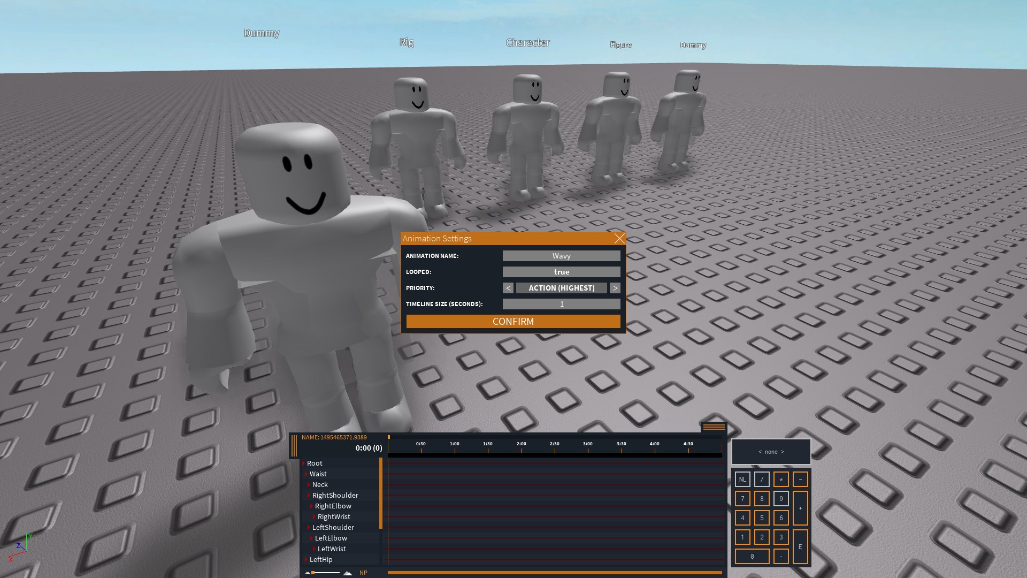Expand the RightWrist joint arrow
Screen dimensions: 1027x578
tap(314, 517)
